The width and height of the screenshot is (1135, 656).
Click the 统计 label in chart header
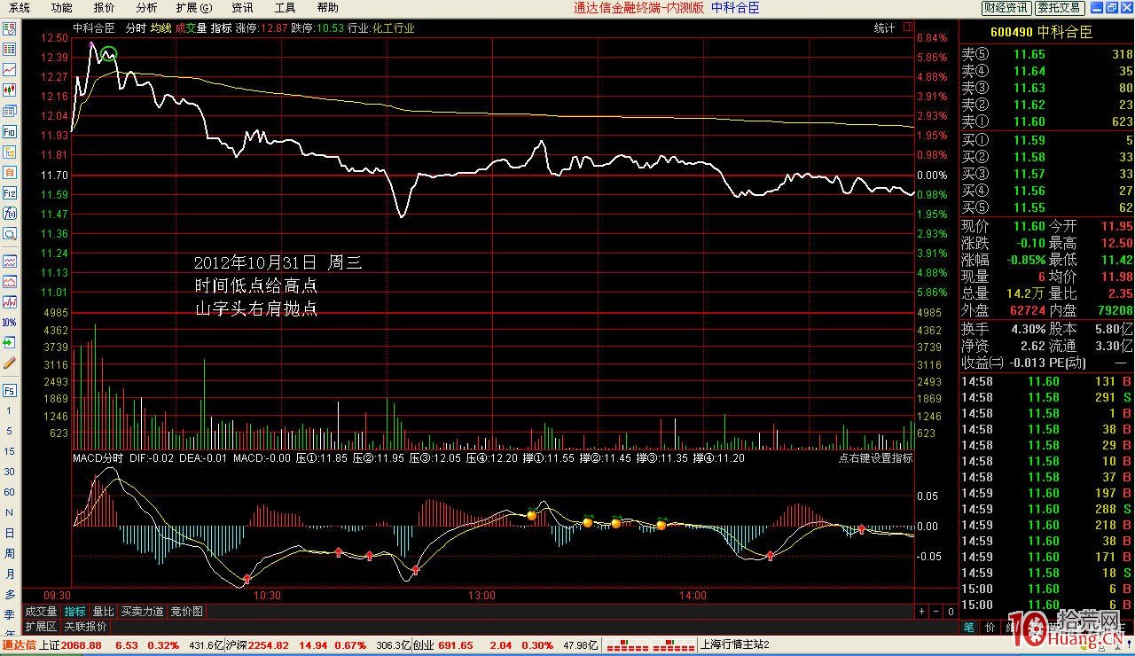[x=884, y=28]
